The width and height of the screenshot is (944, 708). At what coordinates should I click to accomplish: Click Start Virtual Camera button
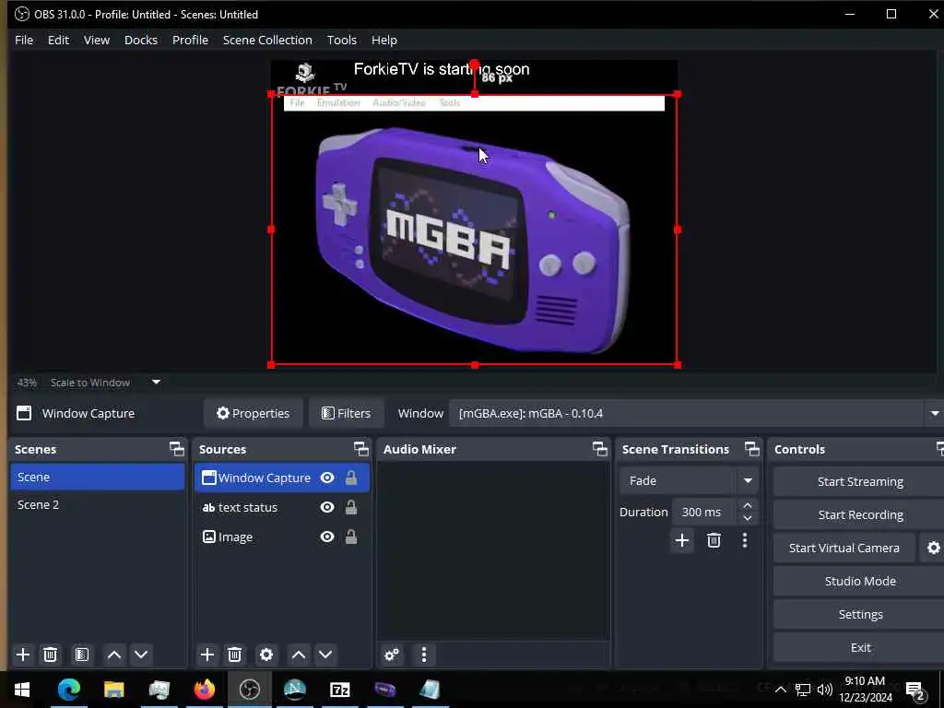[x=844, y=548]
